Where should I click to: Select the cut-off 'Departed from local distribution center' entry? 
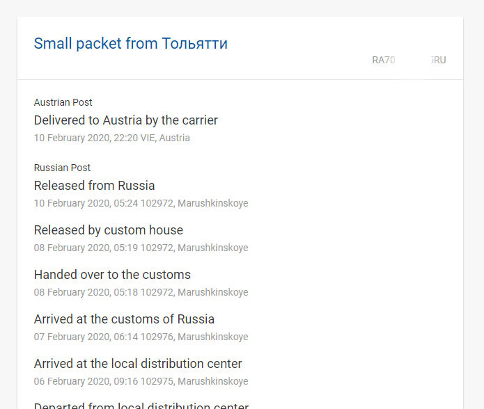click(x=141, y=406)
